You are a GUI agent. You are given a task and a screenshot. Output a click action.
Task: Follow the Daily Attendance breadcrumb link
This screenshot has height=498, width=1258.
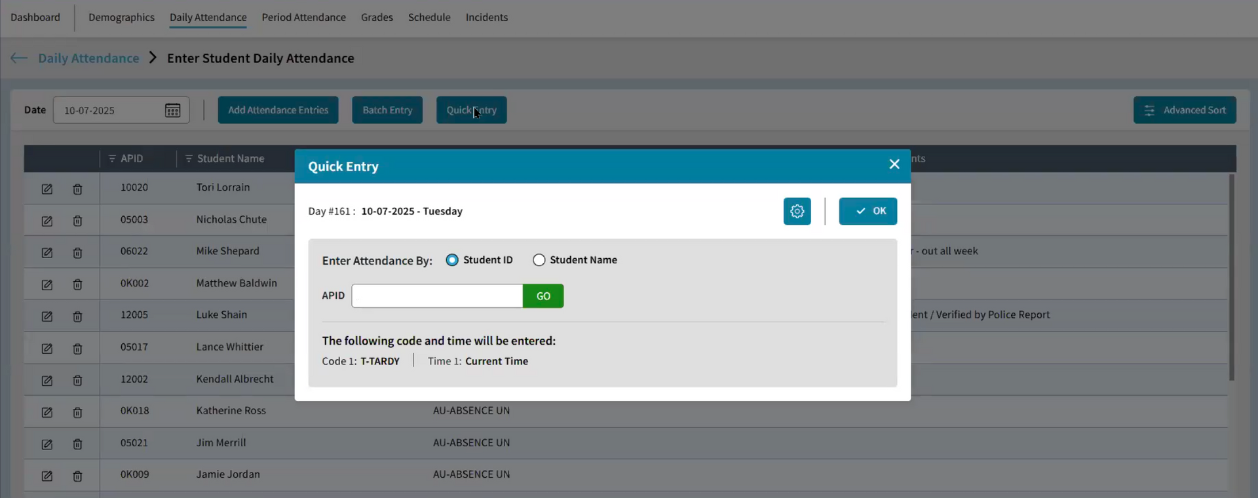[x=88, y=58]
